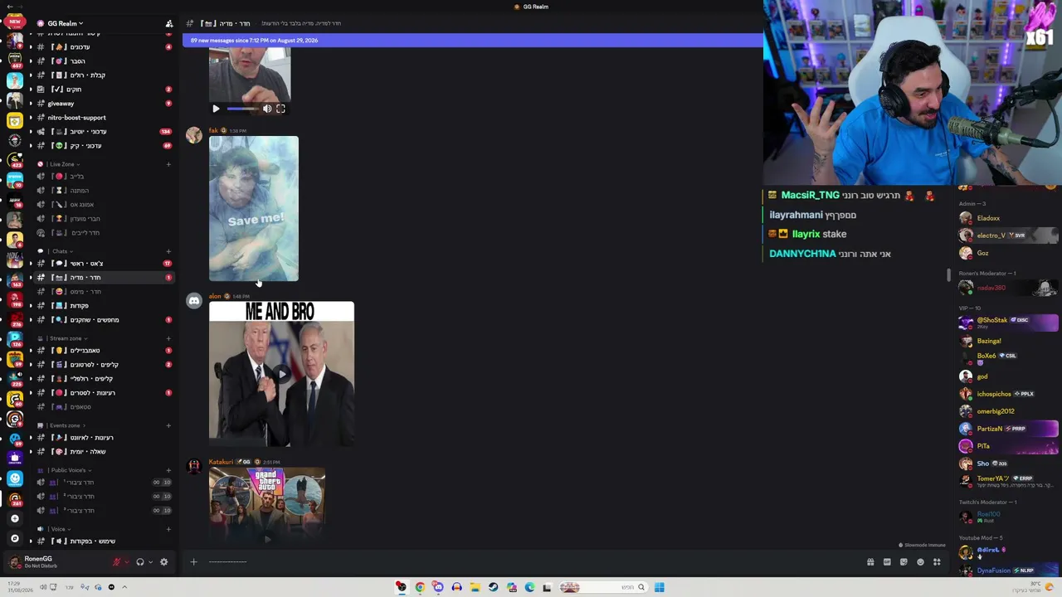Open the output device options arrow beside headphones
This screenshot has height=597, width=1062.
click(x=150, y=562)
